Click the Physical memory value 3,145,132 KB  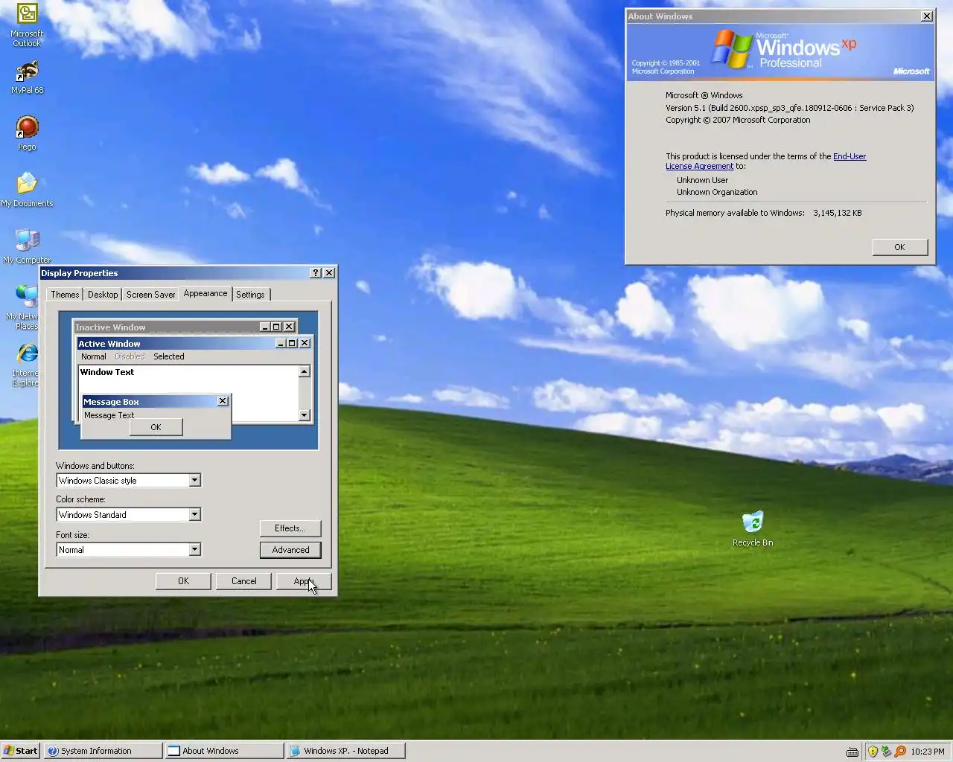[837, 213]
